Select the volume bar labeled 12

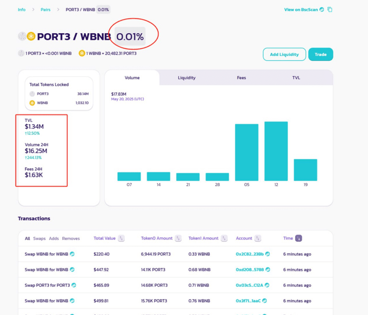click(x=276, y=151)
